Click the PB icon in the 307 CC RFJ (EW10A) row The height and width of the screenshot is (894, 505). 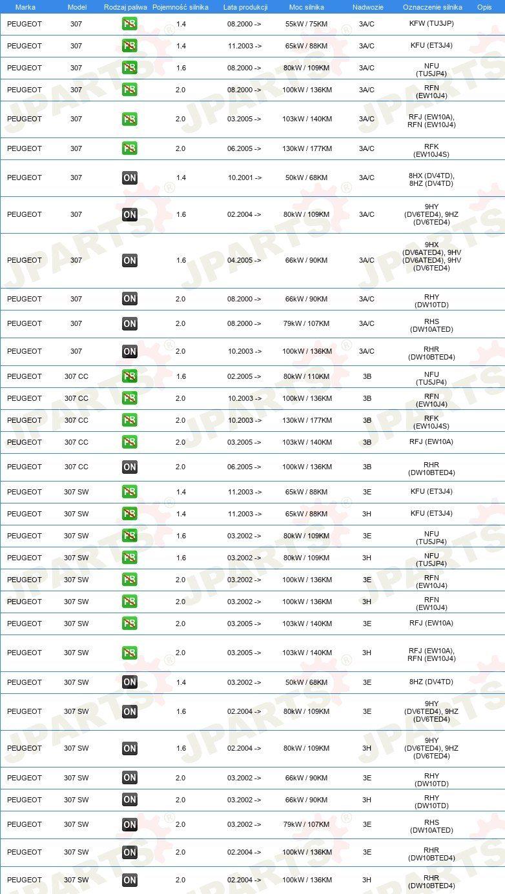click(130, 442)
